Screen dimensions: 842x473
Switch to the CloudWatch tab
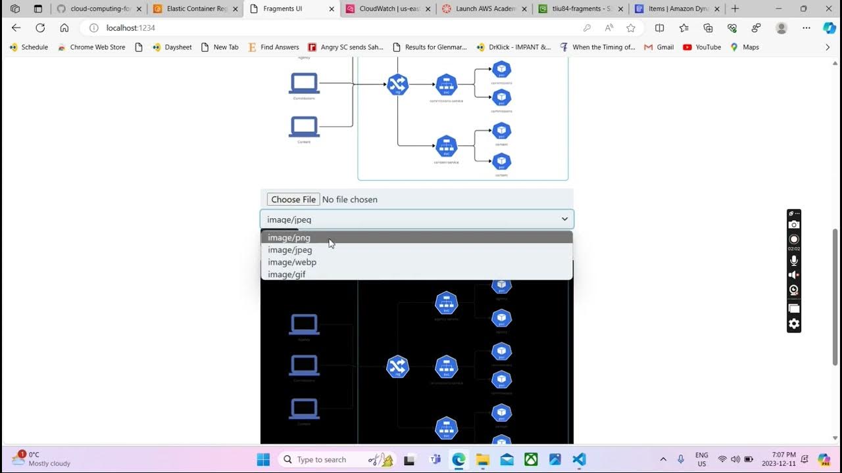click(388, 9)
